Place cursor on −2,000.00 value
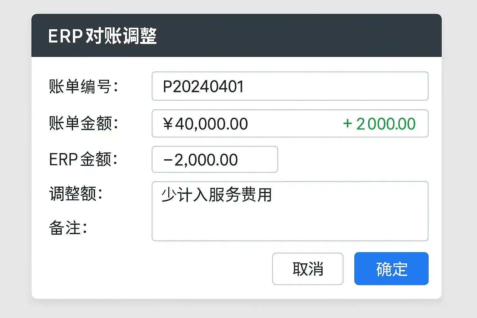The height and width of the screenshot is (318, 477). pyautogui.click(x=201, y=160)
